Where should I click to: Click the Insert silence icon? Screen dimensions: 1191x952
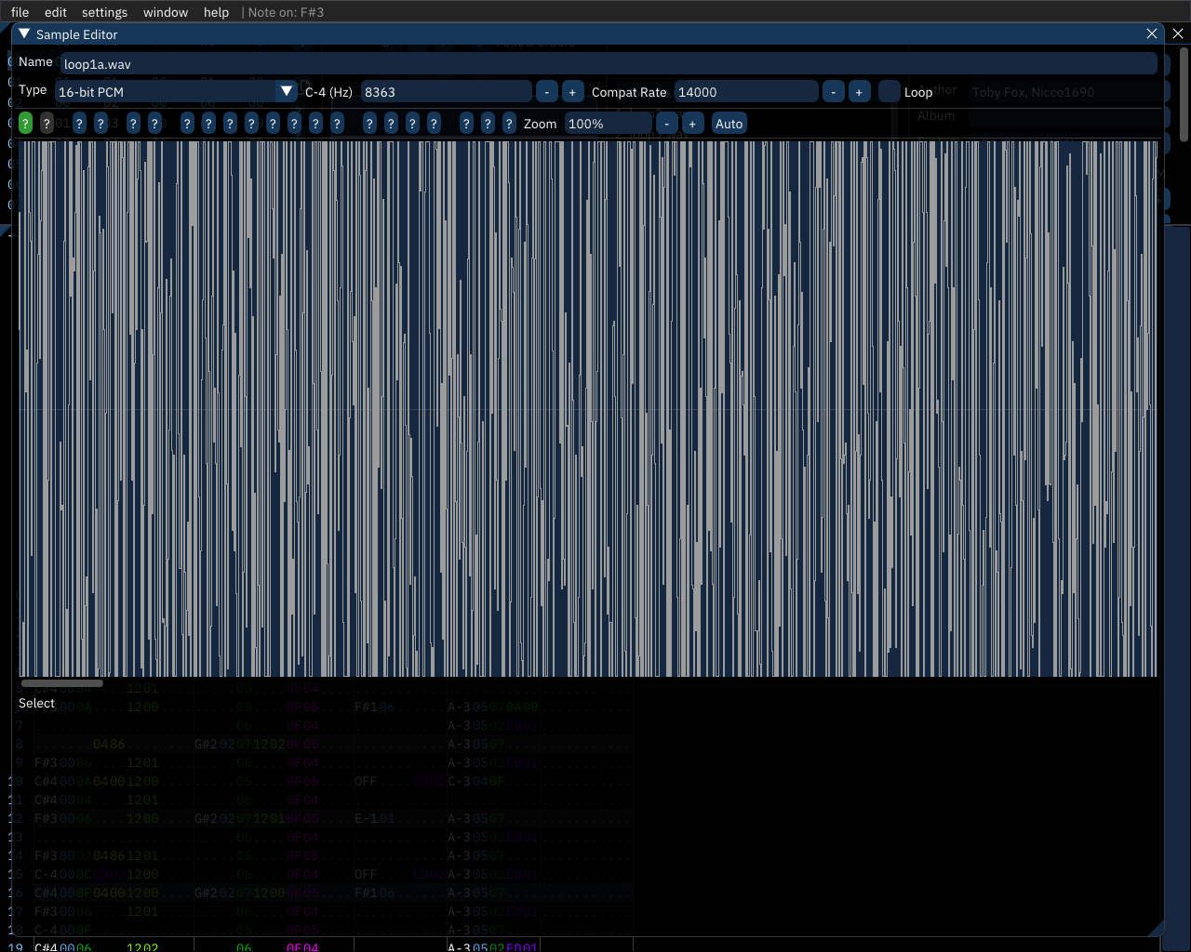[x=273, y=124]
